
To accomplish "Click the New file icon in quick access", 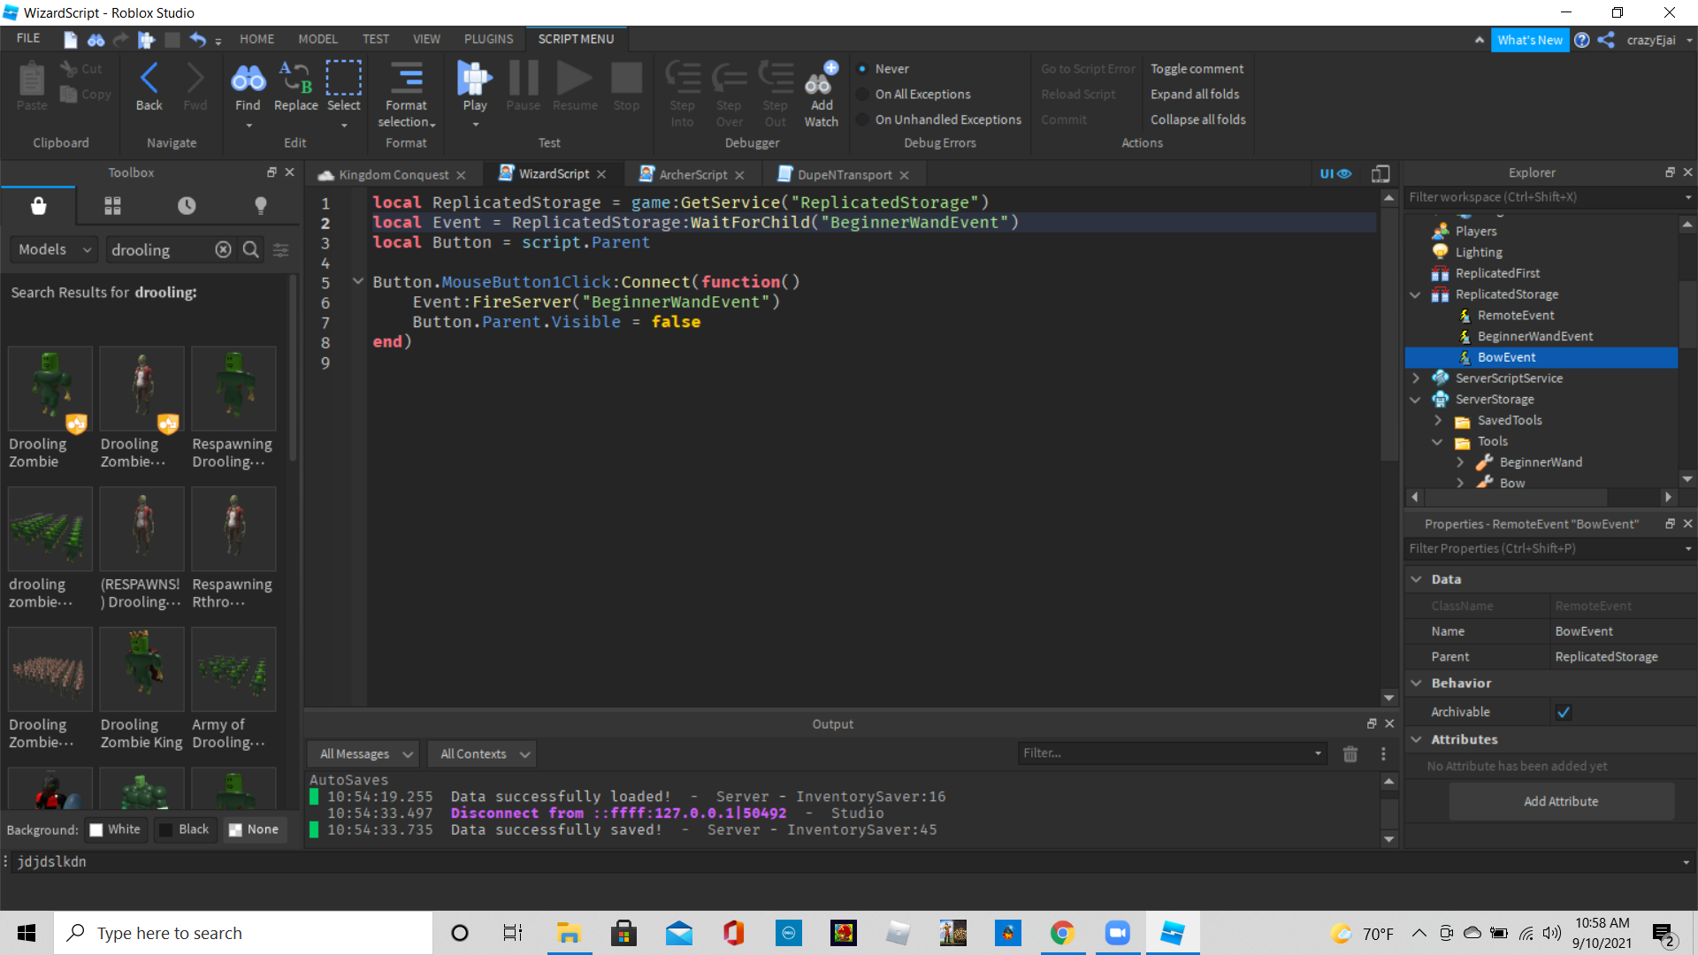I will click(x=70, y=39).
